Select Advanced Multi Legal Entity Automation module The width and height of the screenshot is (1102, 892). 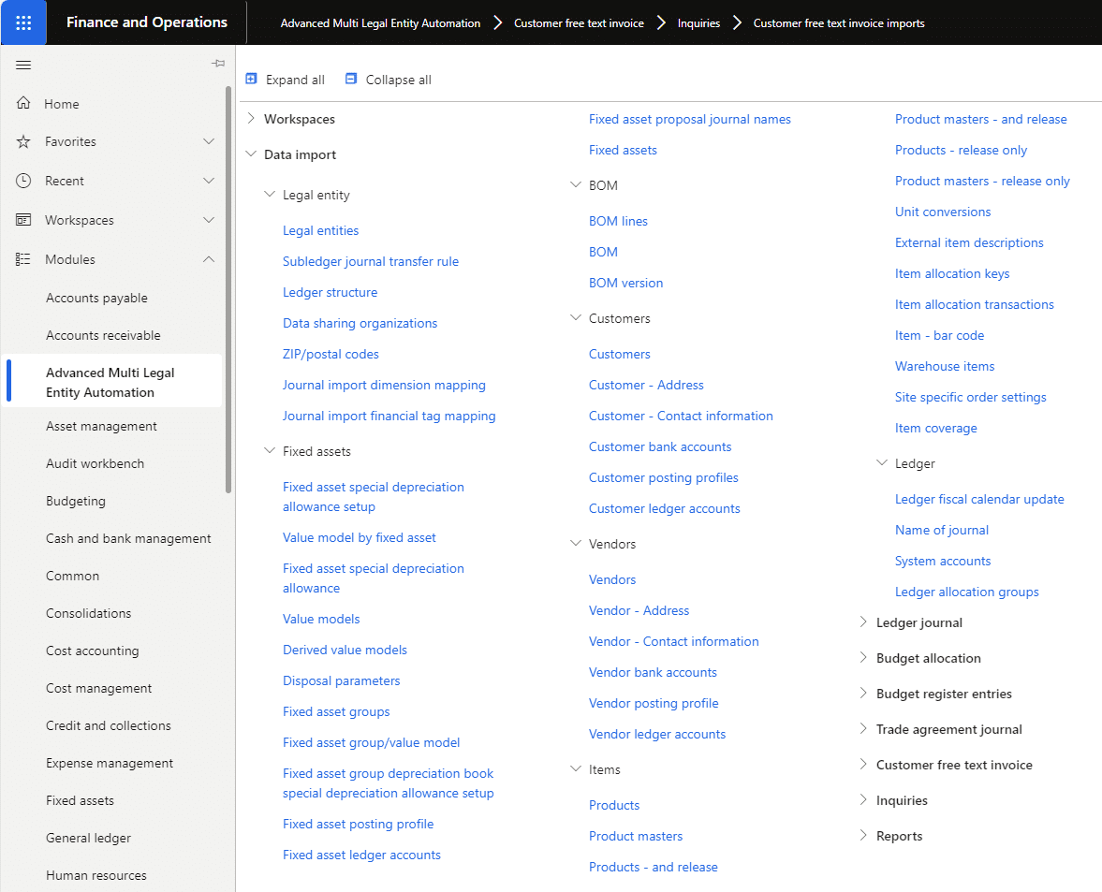(110, 383)
